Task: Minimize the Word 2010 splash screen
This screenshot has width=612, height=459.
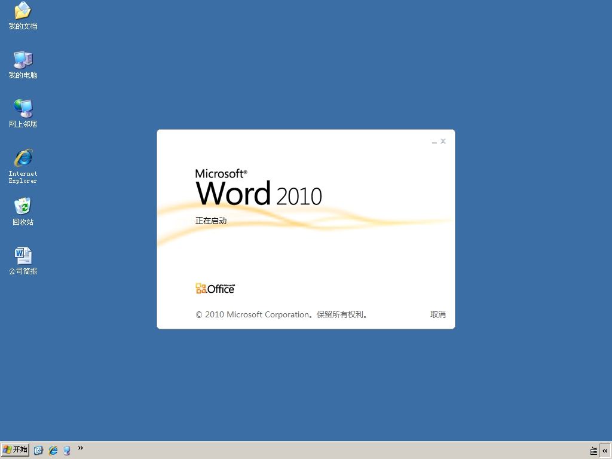Action: [434, 141]
